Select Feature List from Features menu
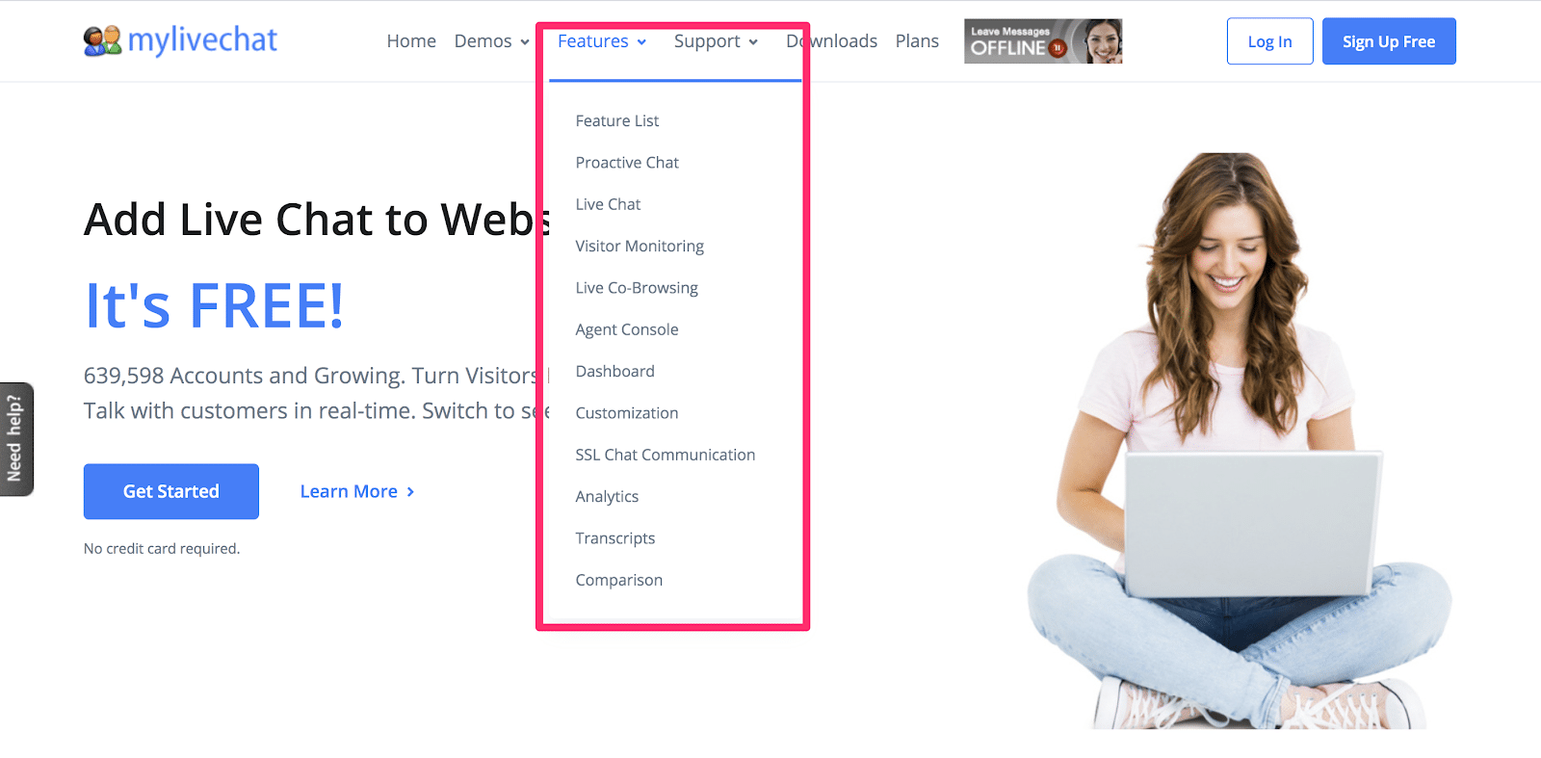The width and height of the screenshot is (1541, 758). [617, 121]
